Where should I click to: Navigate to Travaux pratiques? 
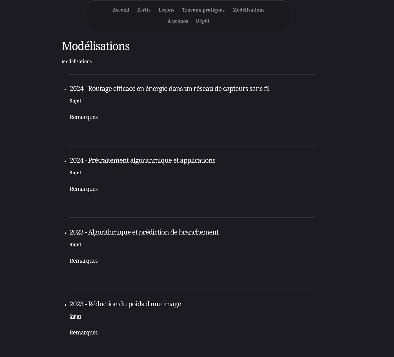point(203,10)
